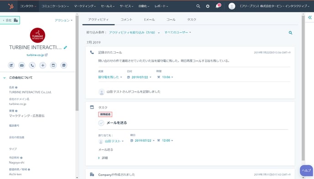The height and width of the screenshot is (179, 314).
Task: Open the ヘルプ button
Action: tap(306, 170)
